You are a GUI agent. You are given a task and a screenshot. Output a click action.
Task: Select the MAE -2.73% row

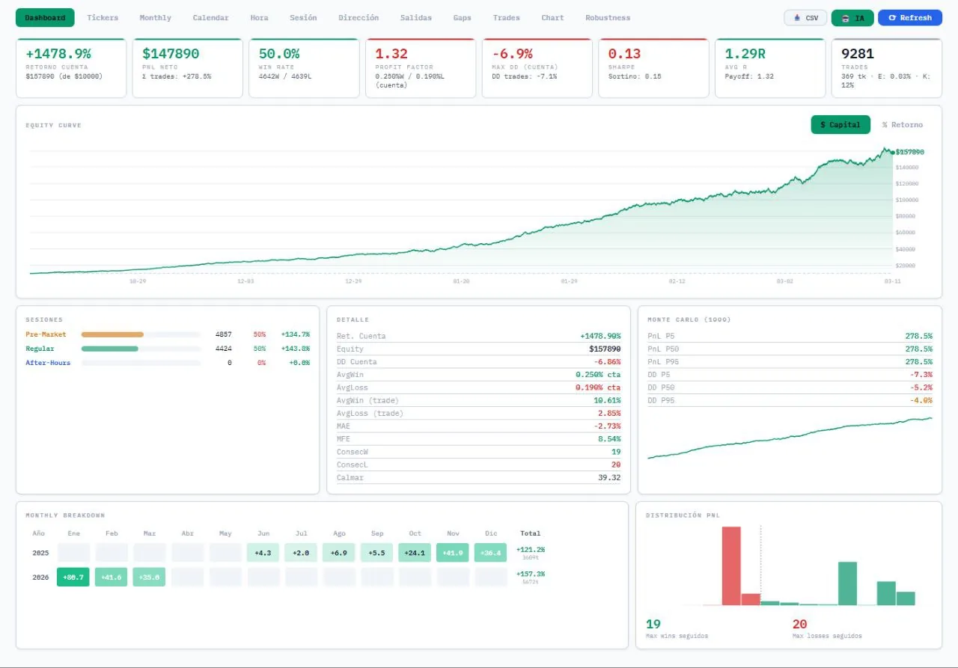pos(478,426)
